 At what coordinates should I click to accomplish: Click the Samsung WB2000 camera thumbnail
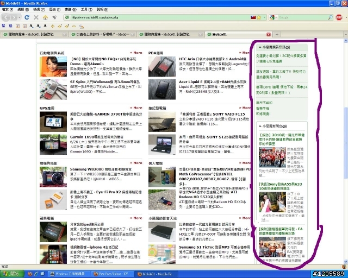tap(53, 176)
